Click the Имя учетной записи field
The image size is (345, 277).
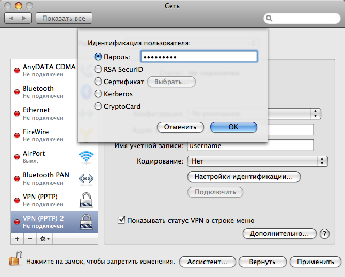click(250, 145)
